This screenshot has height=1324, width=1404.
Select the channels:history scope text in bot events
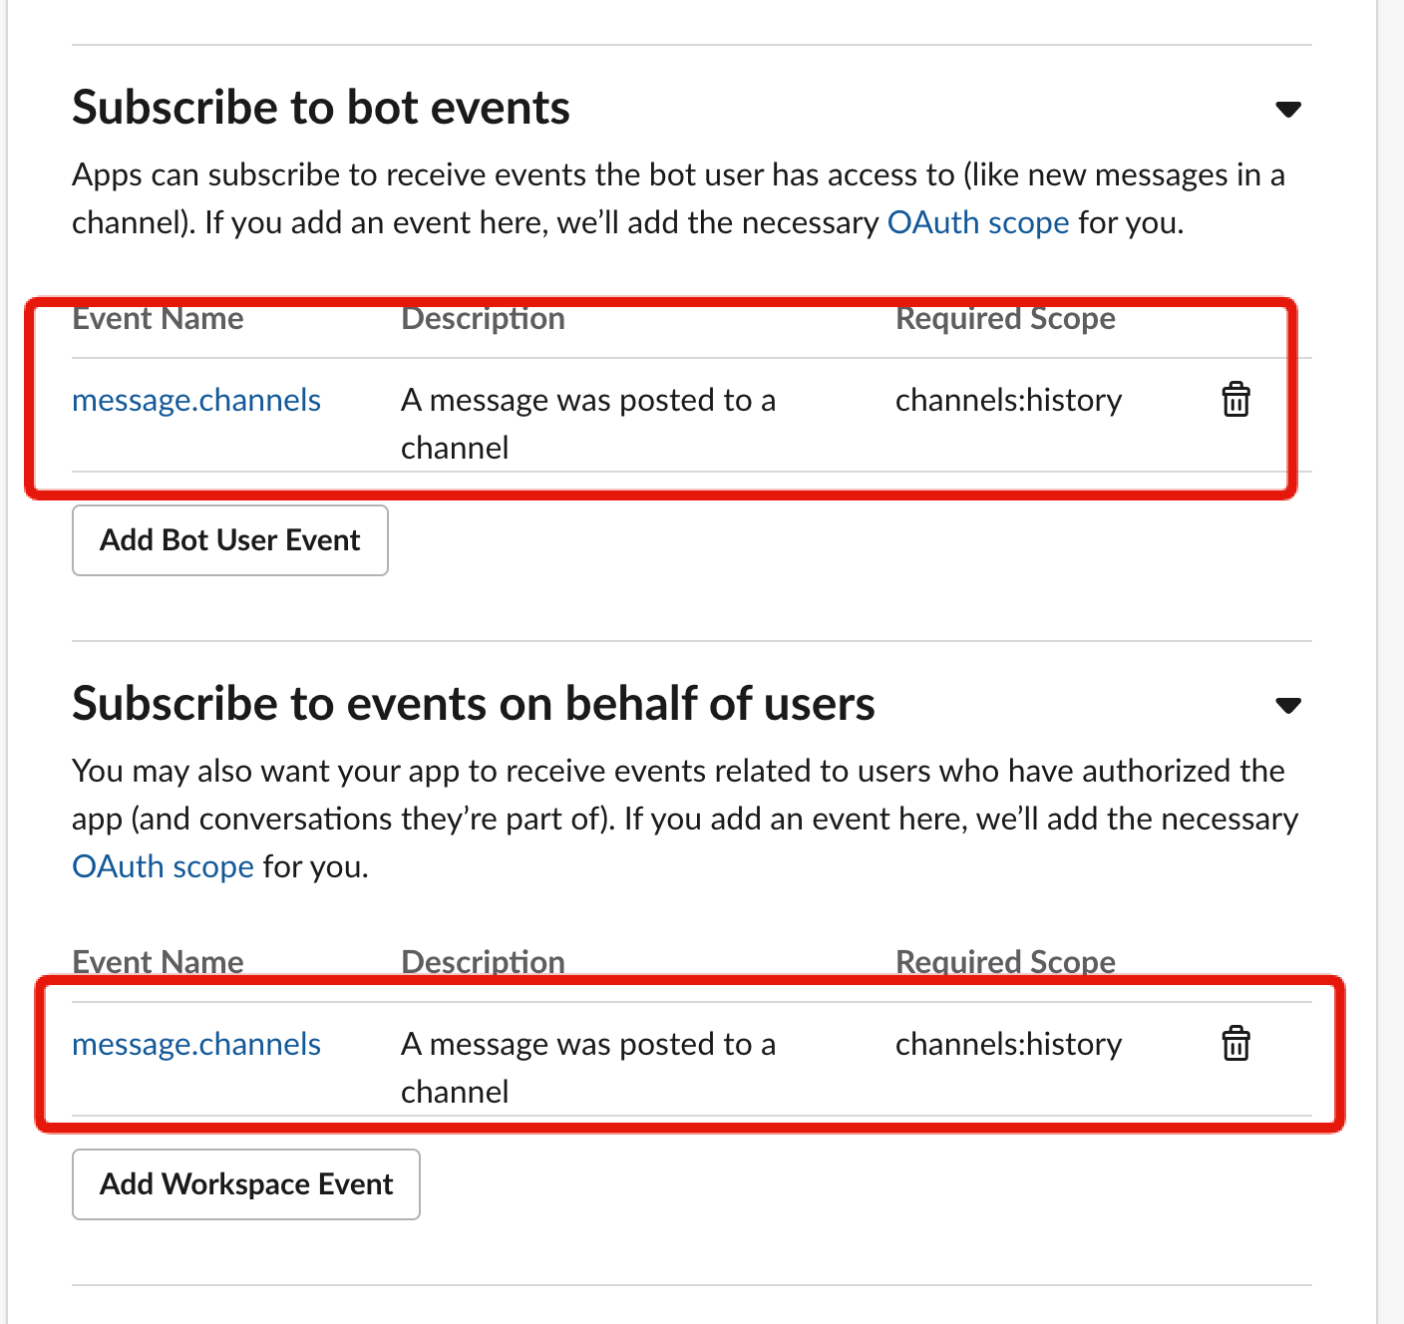pyautogui.click(x=1008, y=400)
